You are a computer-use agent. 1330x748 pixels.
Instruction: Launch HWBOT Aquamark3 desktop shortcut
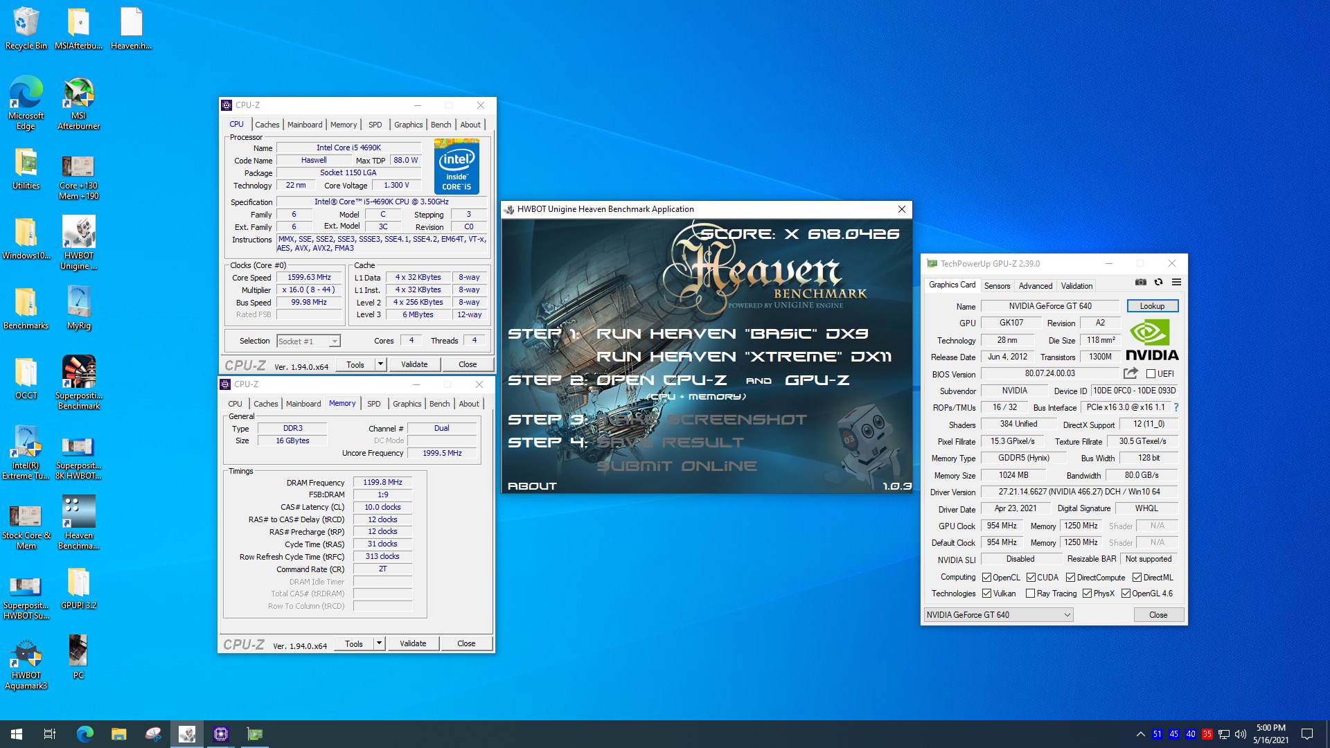click(26, 664)
